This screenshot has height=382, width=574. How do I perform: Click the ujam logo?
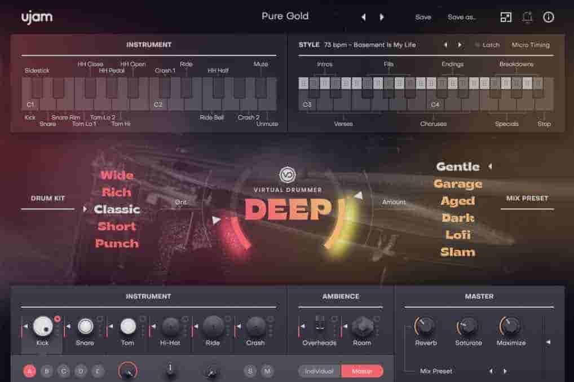[x=37, y=17]
